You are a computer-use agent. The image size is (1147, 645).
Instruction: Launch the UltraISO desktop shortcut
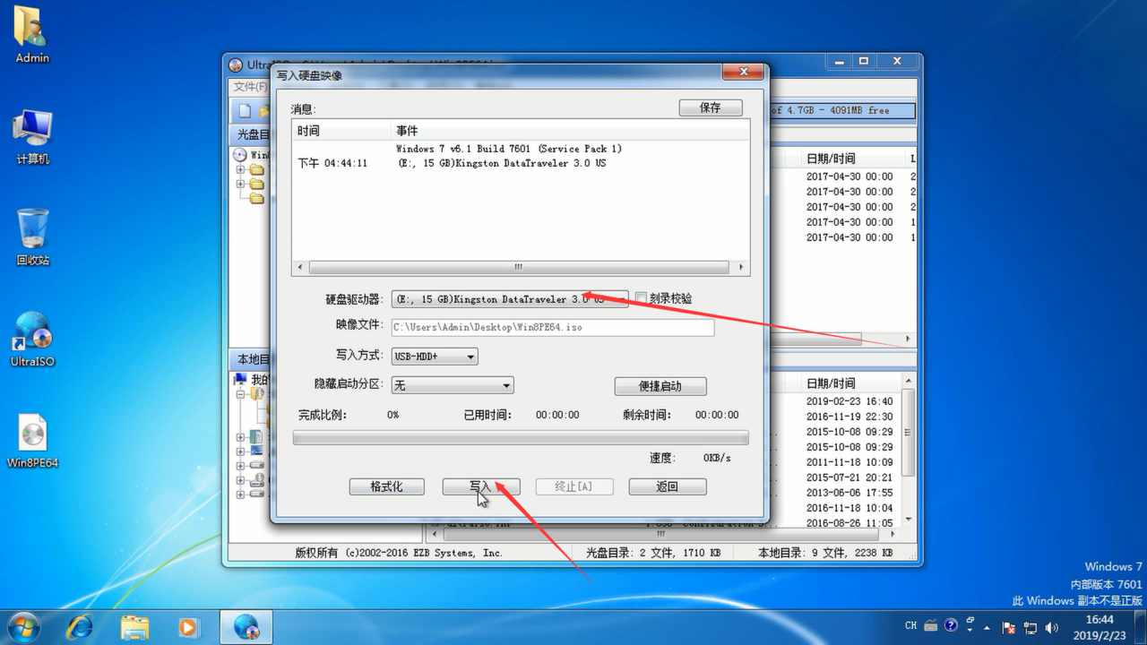point(32,339)
